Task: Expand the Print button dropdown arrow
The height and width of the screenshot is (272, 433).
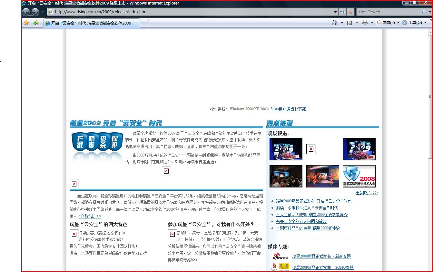Action: click(x=372, y=23)
